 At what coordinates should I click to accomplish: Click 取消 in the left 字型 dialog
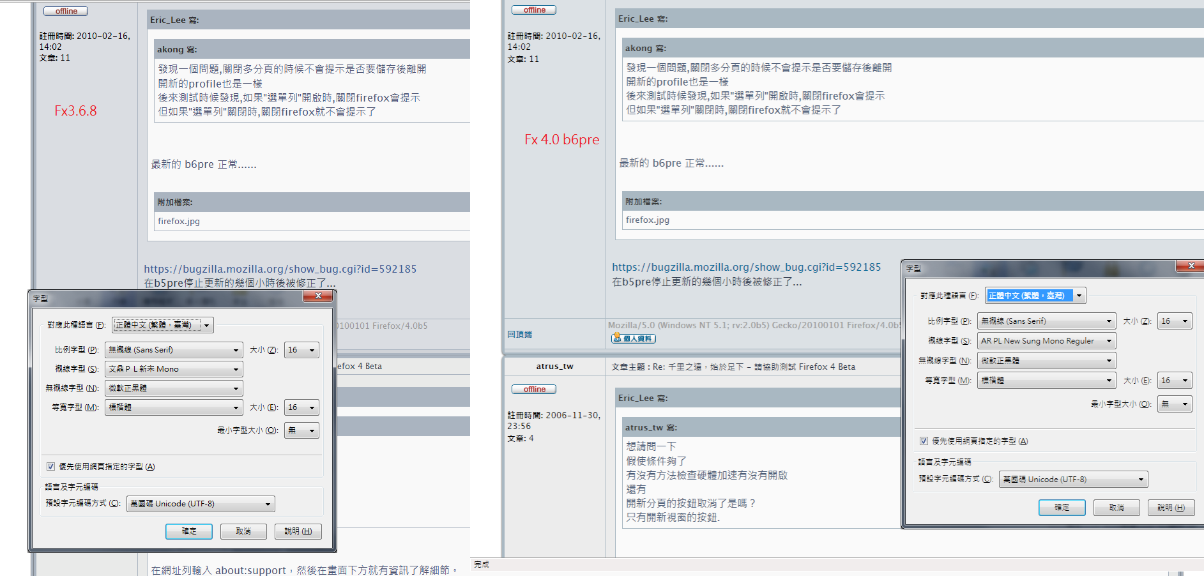point(243,531)
